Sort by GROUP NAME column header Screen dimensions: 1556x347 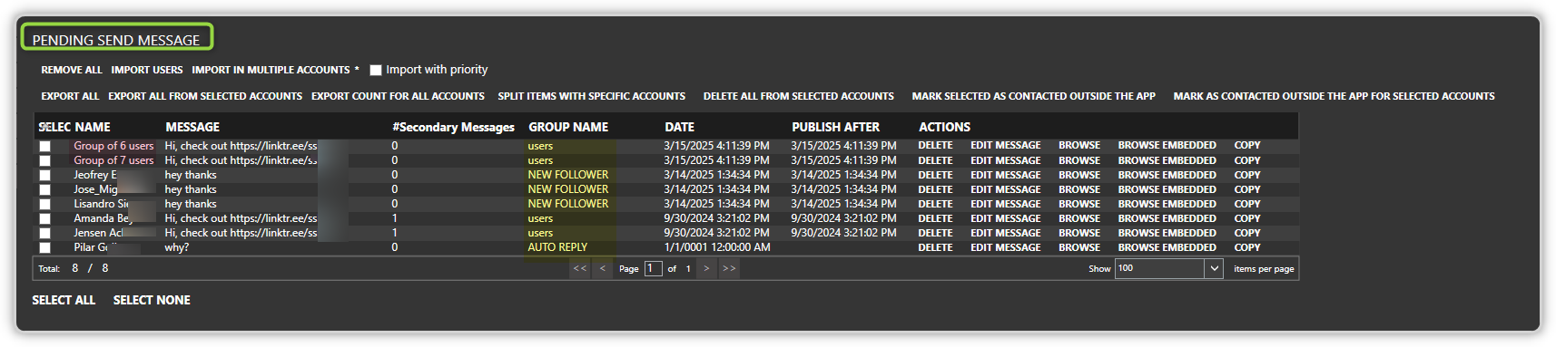coord(568,127)
